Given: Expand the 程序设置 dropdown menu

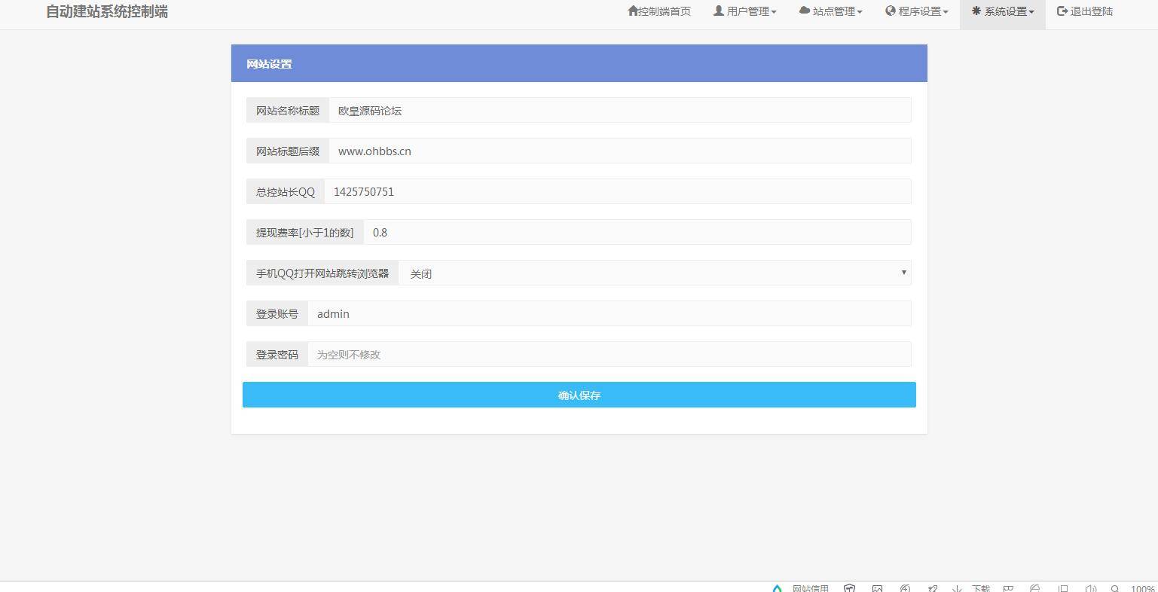Looking at the screenshot, I should pyautogui.click(x=916, y=11).
